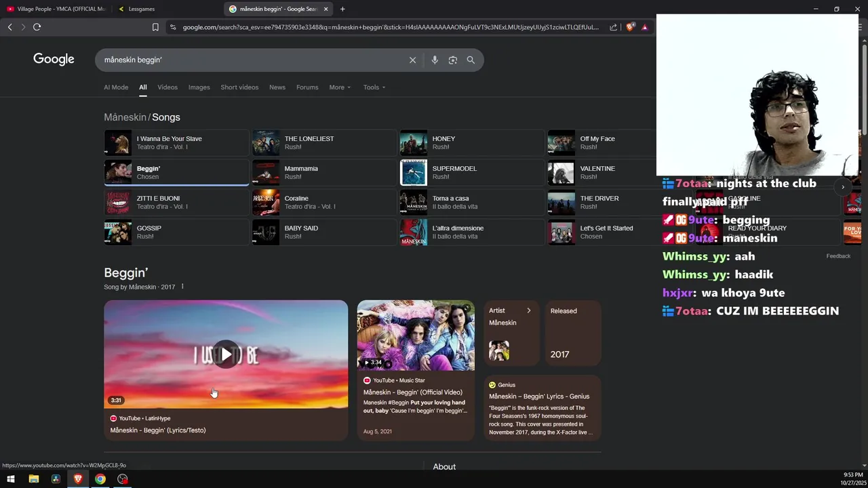868x488 pixels.
Task: Select the song GOSSIP
Action: point(176,232)
